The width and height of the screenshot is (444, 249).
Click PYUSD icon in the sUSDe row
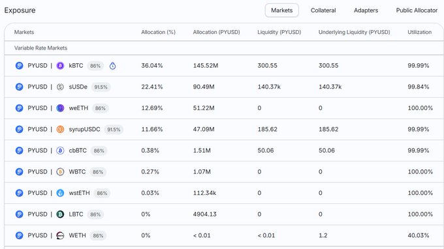tap(19, 87)
